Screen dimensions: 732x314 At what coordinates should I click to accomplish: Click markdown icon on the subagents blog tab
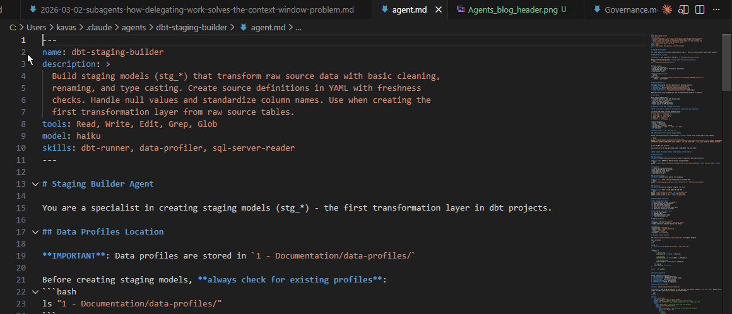33,10
